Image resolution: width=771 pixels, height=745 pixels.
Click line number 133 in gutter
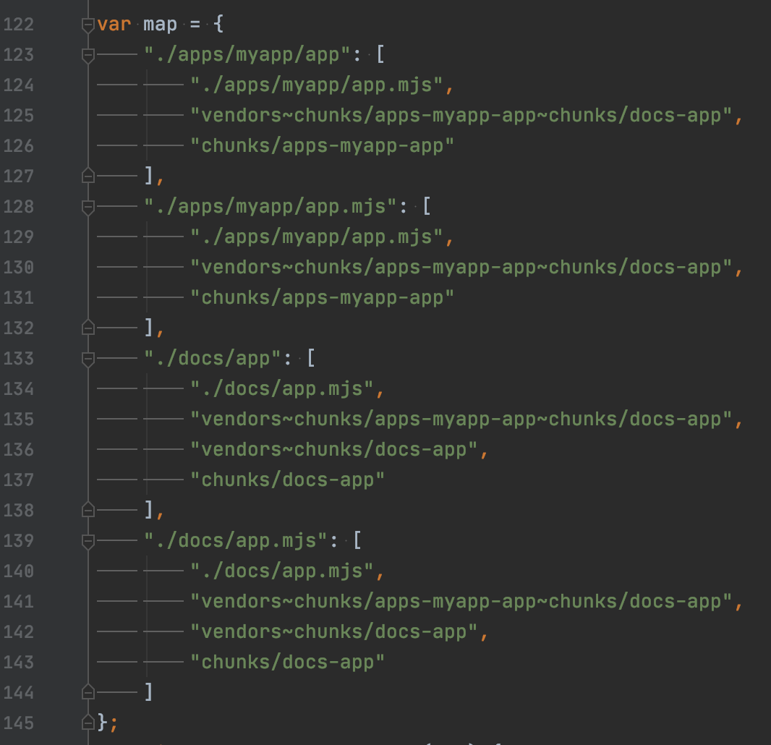tap(19, 359)
